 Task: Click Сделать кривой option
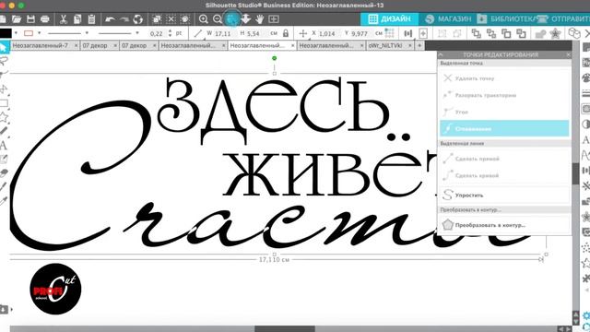pyautogui.click(x=504, y=175)
